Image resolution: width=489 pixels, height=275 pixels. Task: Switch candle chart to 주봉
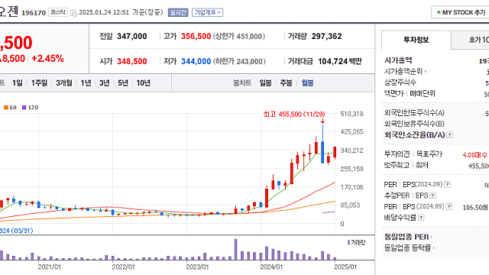click(287, 83)
